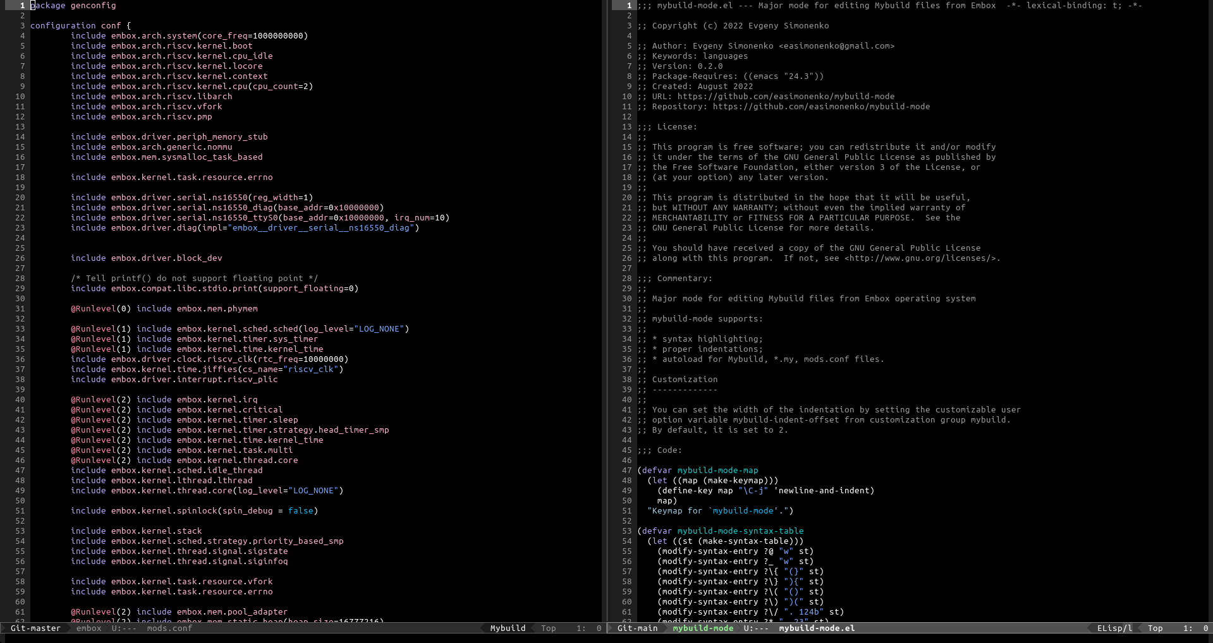1213x643 pixels.
Task: Click '(make-syntax-table)' let line
Action: click(x=726, y=541)
